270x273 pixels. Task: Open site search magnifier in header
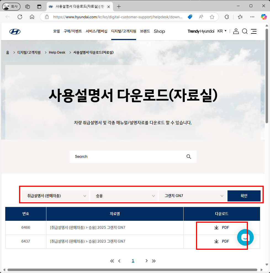click(245, 31)
